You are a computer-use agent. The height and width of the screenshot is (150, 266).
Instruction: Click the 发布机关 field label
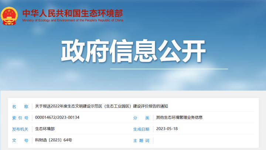click(x=20, y=129)
